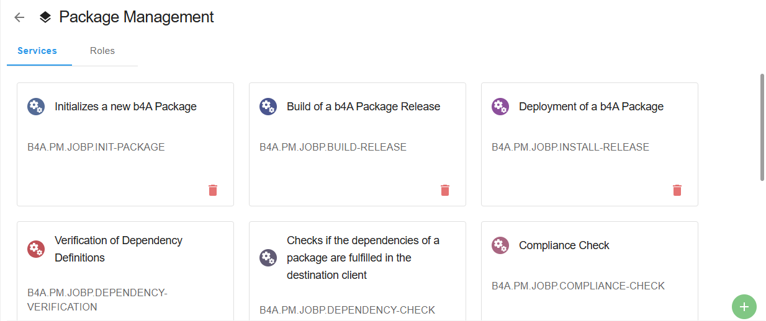Switch to the Roles tab
Screen dimensions: 766x321
point(102,51)
